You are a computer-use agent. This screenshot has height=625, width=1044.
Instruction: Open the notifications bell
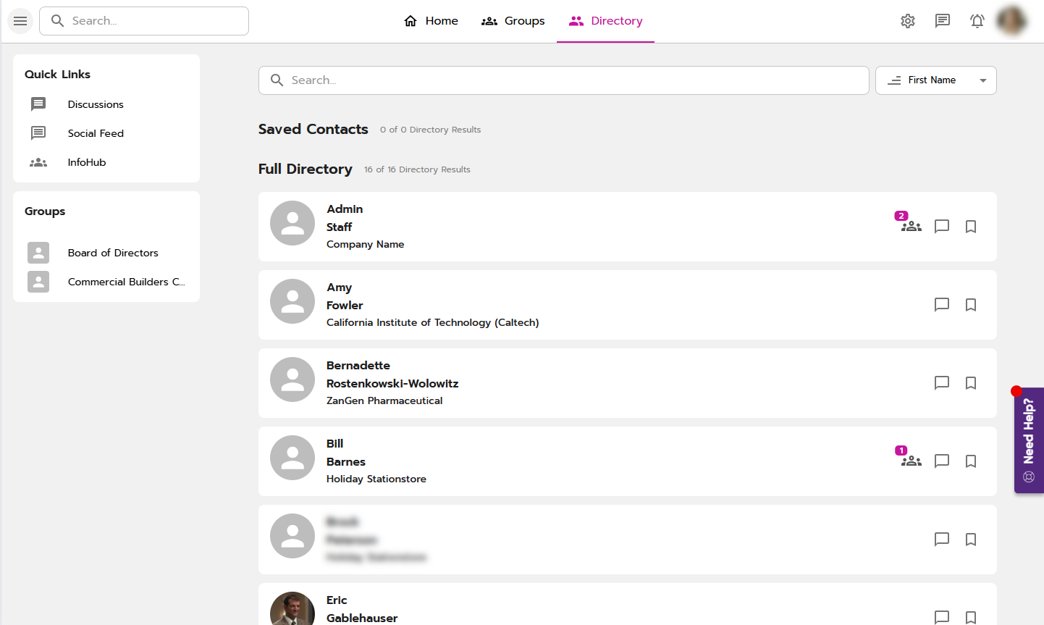click(977, 21)
